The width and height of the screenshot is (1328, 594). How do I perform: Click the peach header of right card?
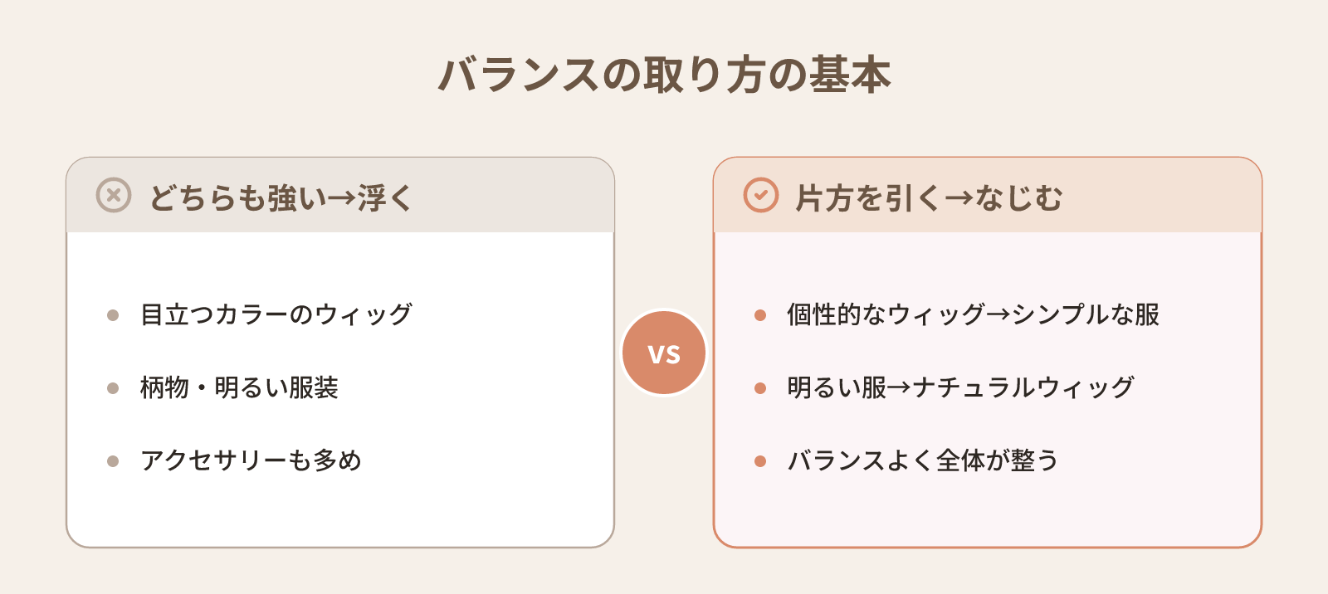point(988,195)
